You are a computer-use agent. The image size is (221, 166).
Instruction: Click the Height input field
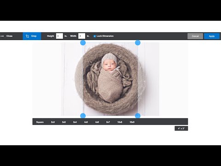point(59,36)
